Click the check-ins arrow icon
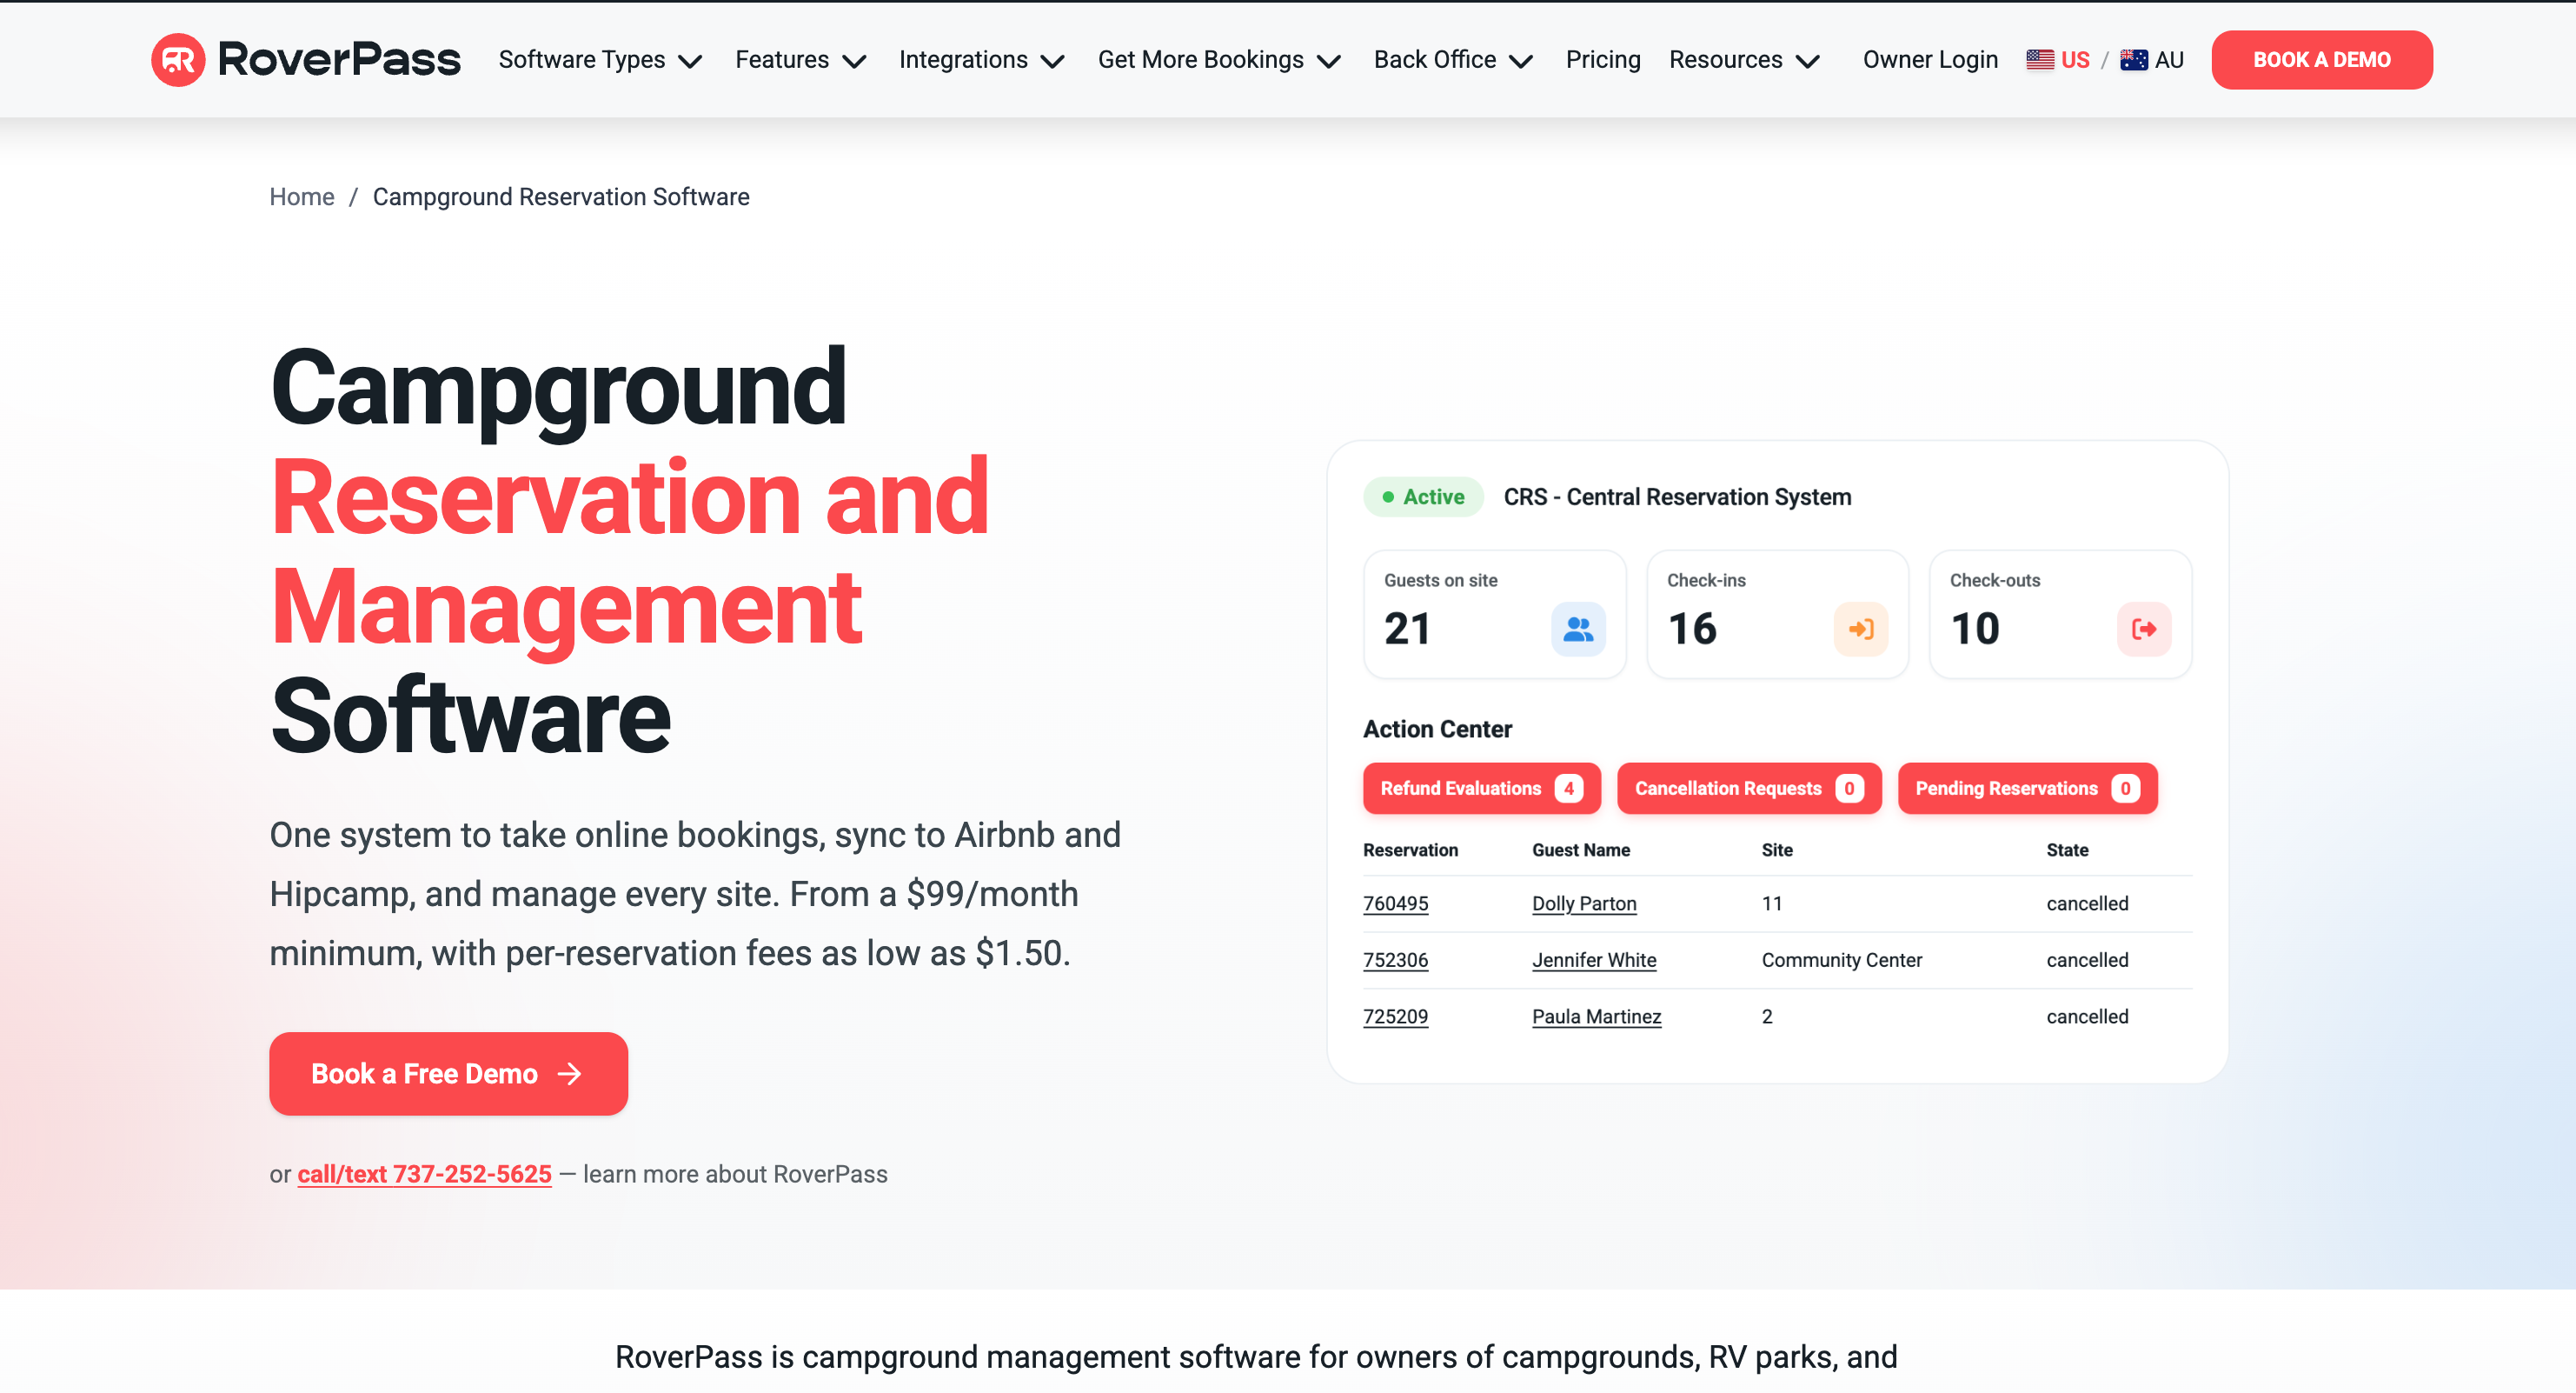2576x1393 pixels. click(x=1861, y=629)
